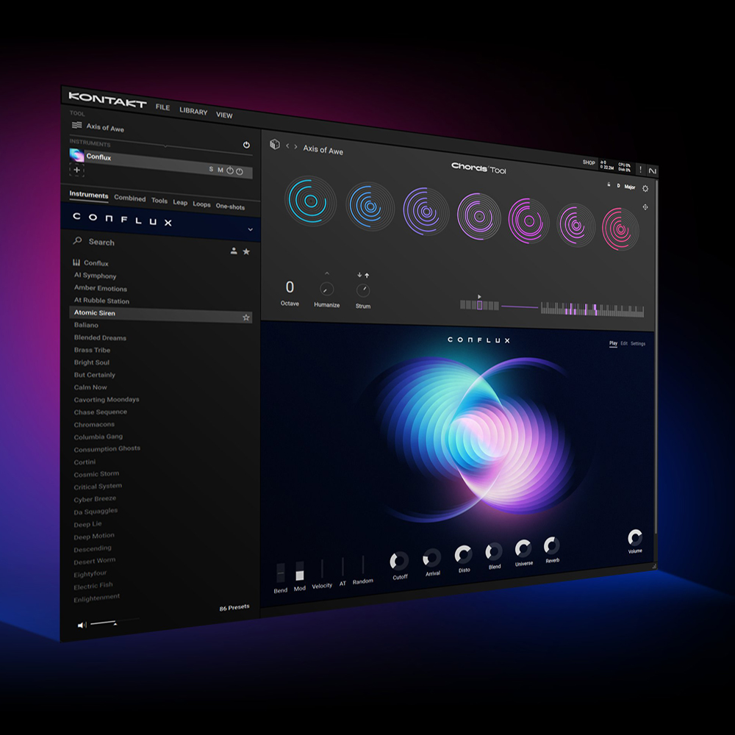Click the Cutoff knob
The image size is (735, 735).
coord(399,561)
